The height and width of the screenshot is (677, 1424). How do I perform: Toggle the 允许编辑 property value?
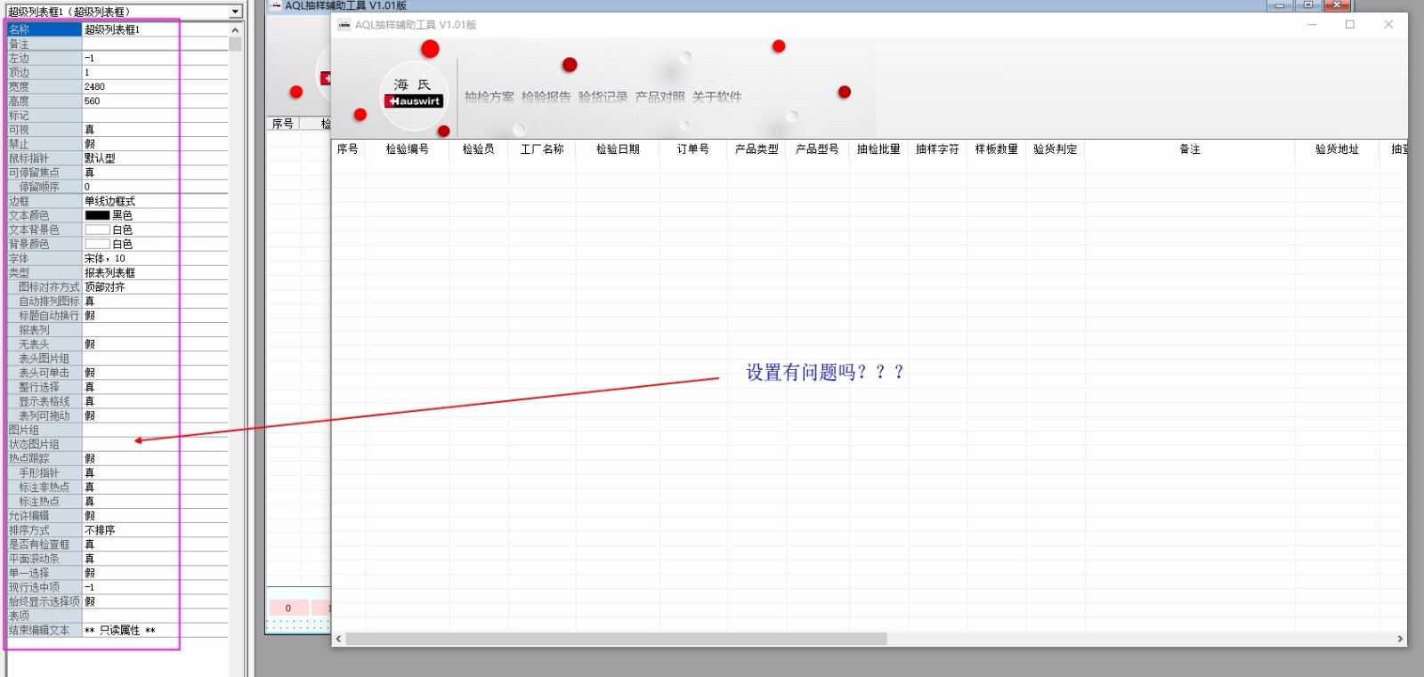[x=155, y=515]
